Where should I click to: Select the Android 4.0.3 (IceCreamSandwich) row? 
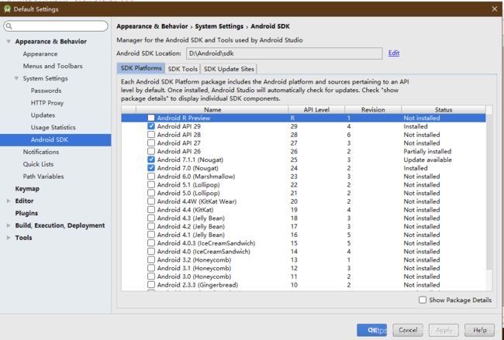point(303,243)
